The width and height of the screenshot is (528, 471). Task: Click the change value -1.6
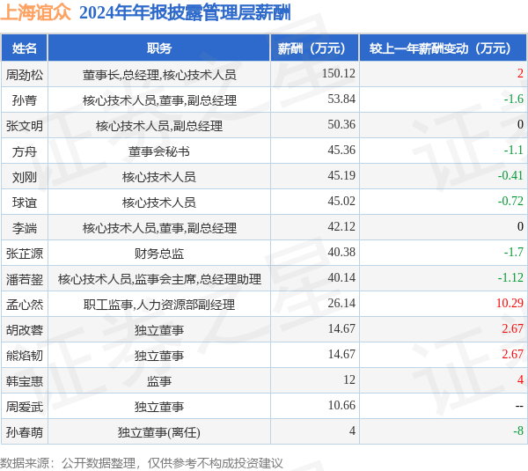(x=514, y=99)
